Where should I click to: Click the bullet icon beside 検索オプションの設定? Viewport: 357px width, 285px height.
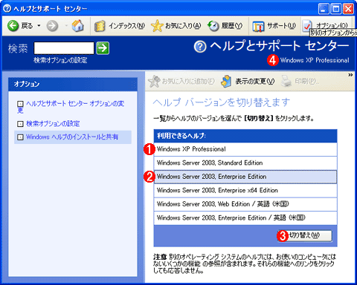pyautogui.click(x=20, y=124)
